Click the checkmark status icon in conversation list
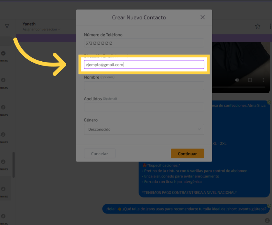Image resolution: width=272 pixels, height=225 pixels. tap(3, 53)
